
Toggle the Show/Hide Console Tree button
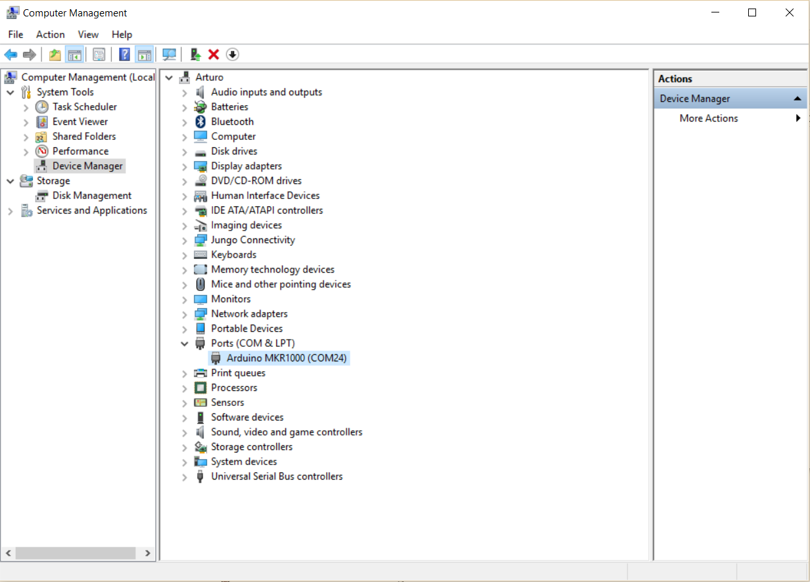click(74, 55)
